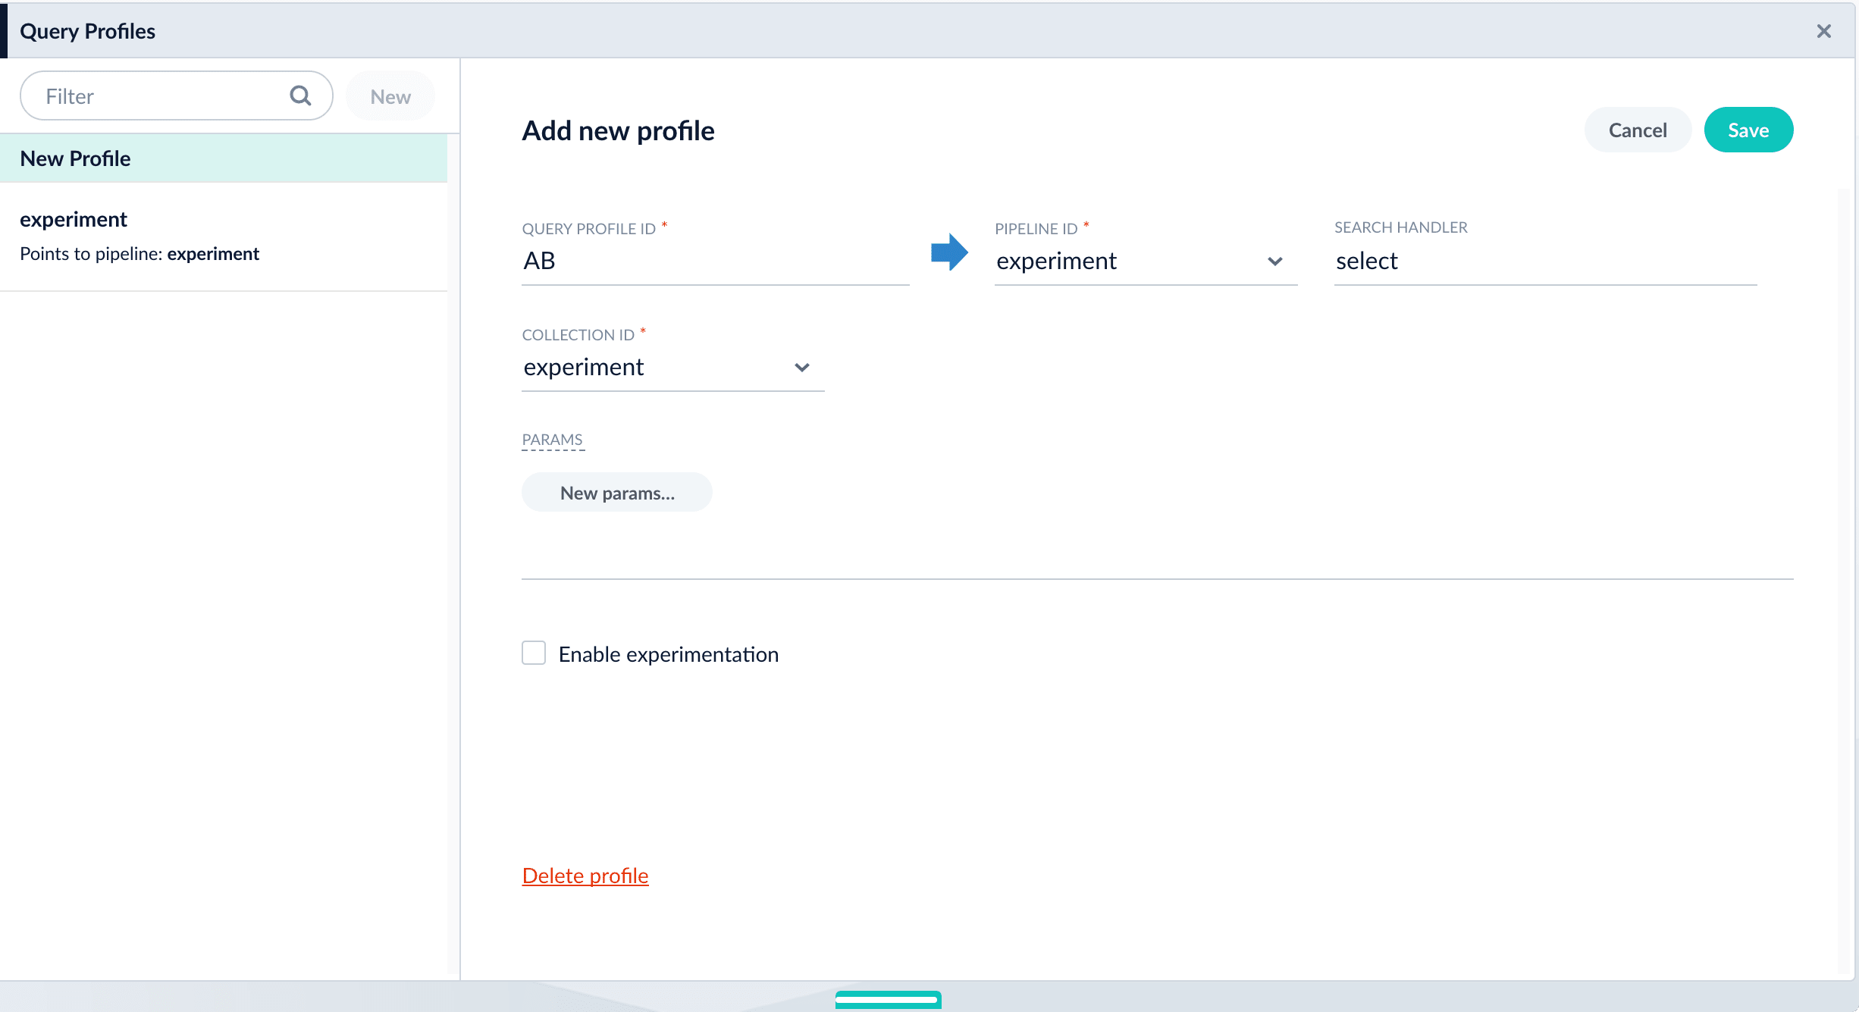The height and width of the screenshot is (1012, 1859).
Task: Click the experiment value in Pipeline ID
Action: (x=1056, y=262)
